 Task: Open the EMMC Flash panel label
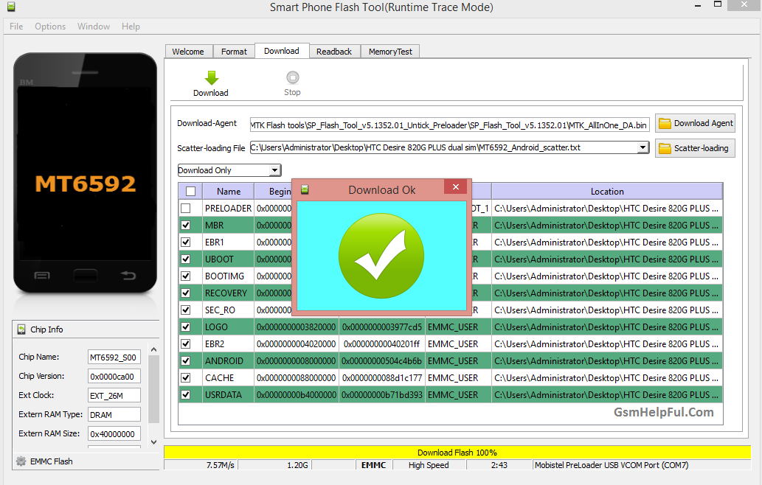pos(52,461)
